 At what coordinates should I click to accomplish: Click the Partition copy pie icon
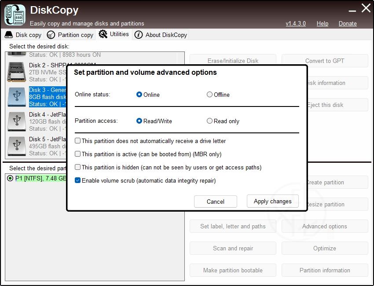[x=51, y=35]
